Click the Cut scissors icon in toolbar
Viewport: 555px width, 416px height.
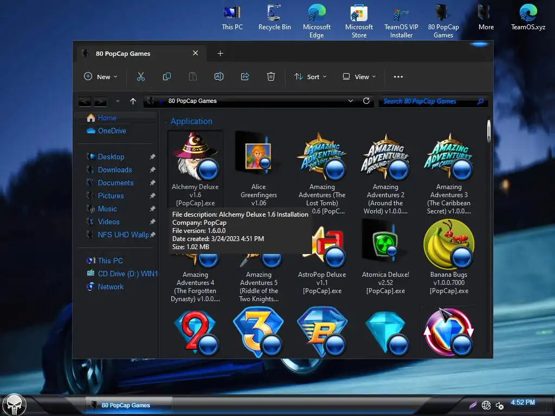click(141, 76)
